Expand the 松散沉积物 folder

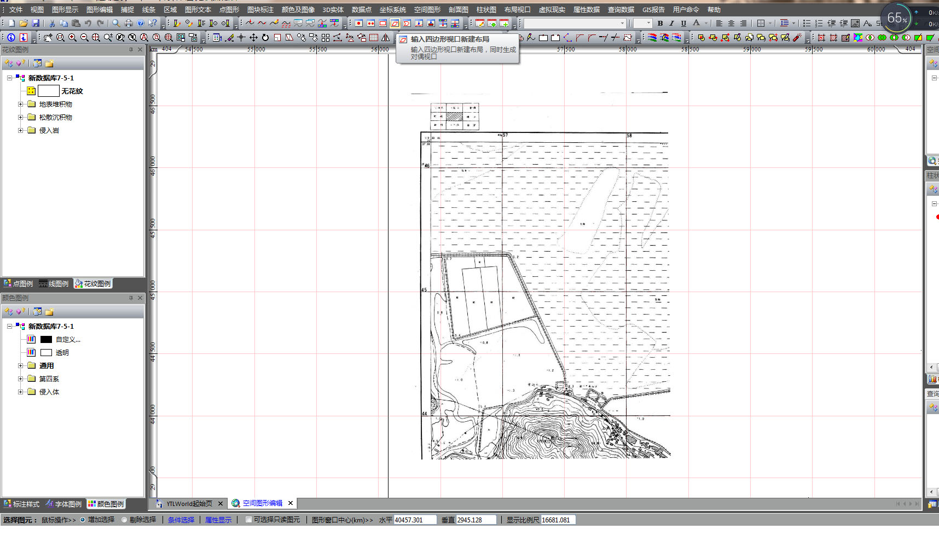pyautogui.click(x=20, y=117)
